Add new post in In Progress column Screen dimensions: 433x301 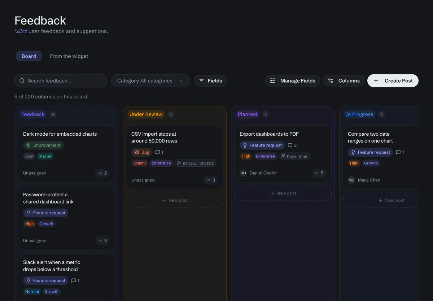point(381,200)
